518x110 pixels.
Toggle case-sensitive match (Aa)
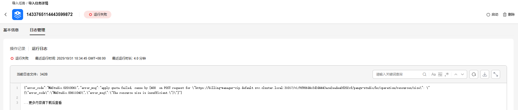(x=434, y=74)
